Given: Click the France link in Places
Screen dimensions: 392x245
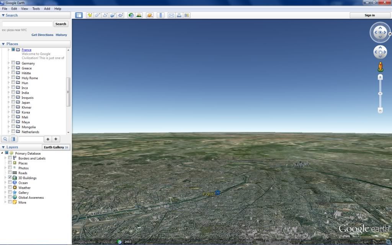Looking at the screenshot, I should point(26,50).
